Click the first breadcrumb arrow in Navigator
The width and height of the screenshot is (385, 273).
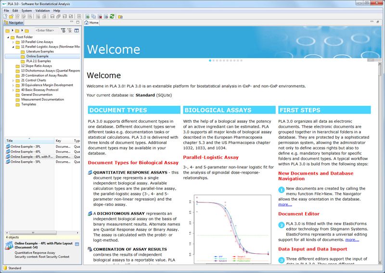point(13,30)
